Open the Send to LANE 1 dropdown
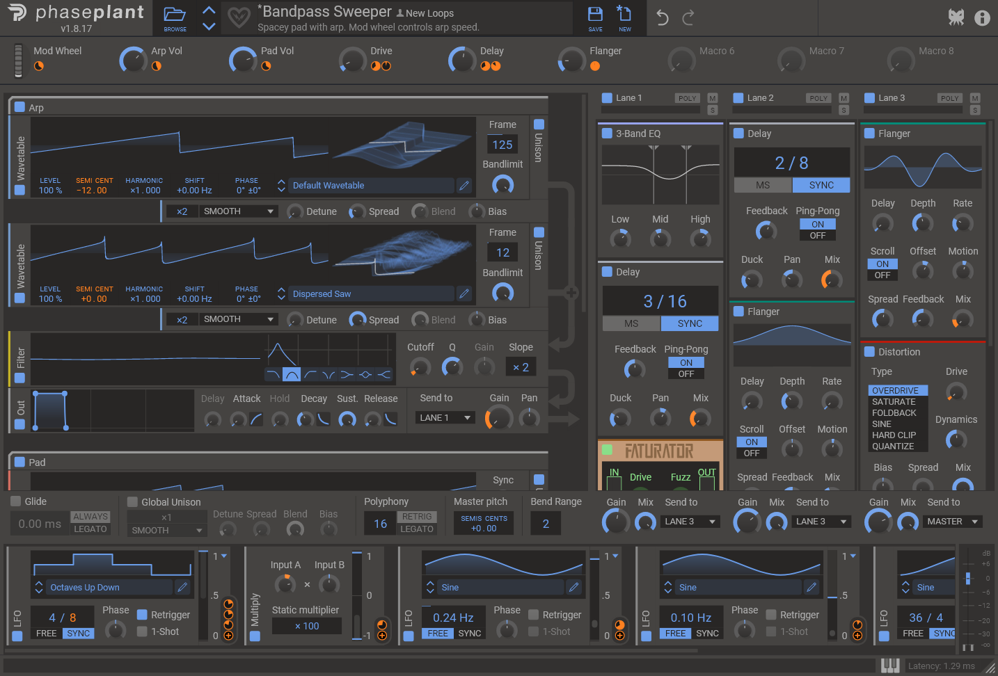 (x=445, y=418)
